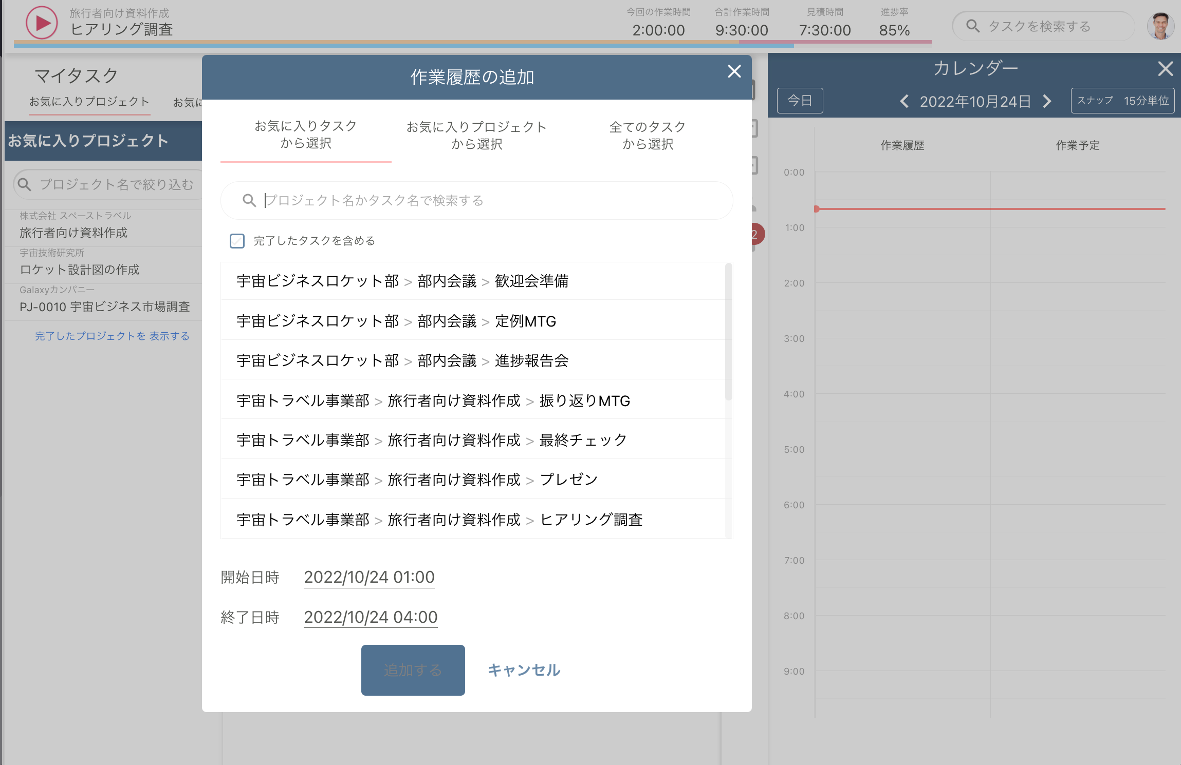Screen dimensions: 1181x765
Task: Click search icon in task search bar
Action: pyautogui.click(x=972, y=26)
